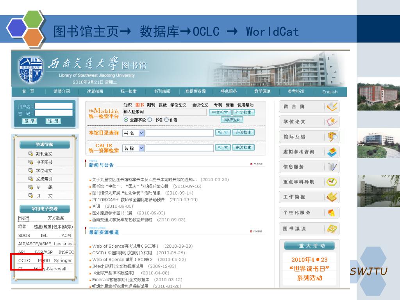Open the 名称 dropdown in CALIS search
This screenshot has width=400, height=300.
coord(134,148)
